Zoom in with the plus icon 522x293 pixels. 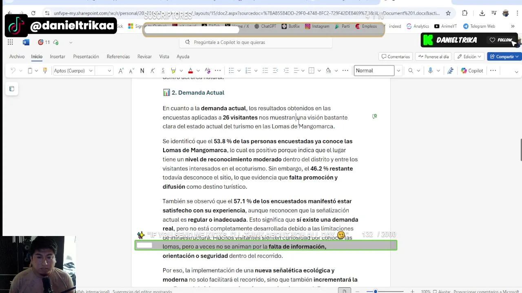tap(412, 291)
